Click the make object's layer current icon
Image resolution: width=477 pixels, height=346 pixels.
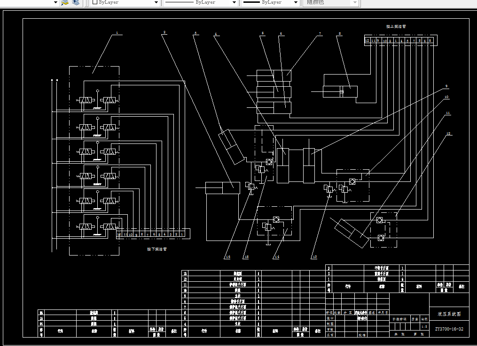click(65, 2)
